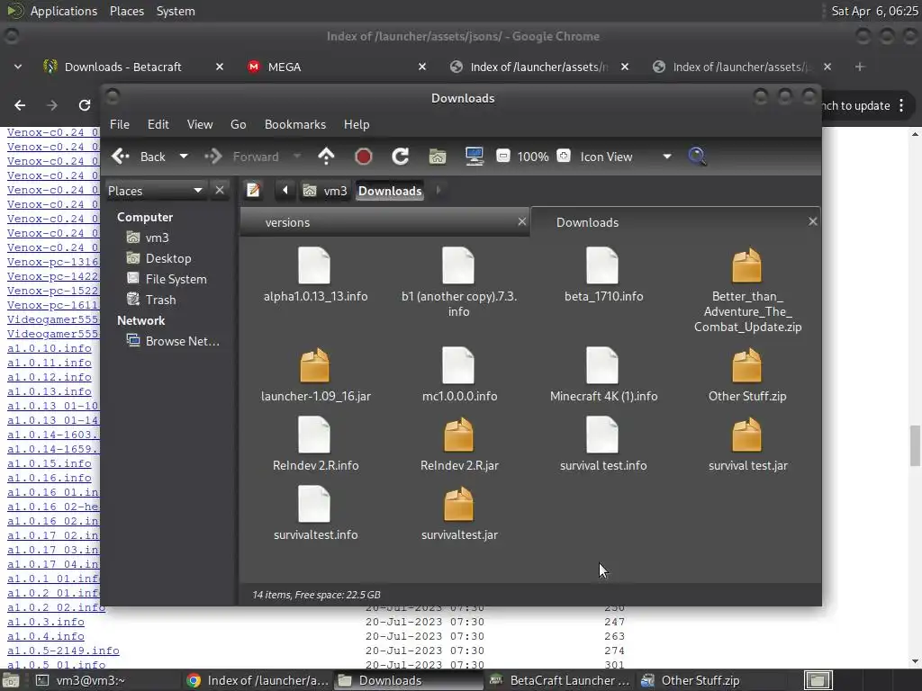This screenshot has height=691, width=922.
Task: Select the survival test.info file
Action: pyautogui.click(x=602, y=444)
